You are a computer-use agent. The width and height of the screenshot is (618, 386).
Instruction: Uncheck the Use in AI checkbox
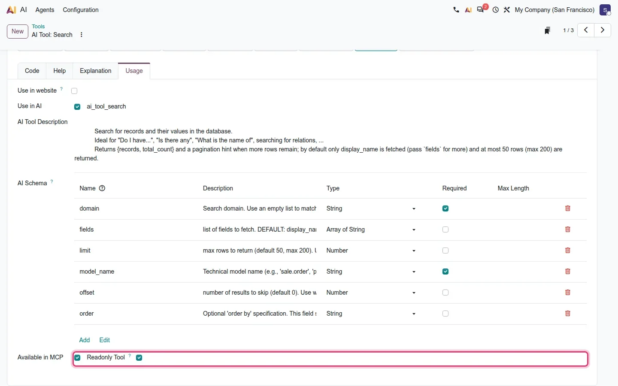77,107
